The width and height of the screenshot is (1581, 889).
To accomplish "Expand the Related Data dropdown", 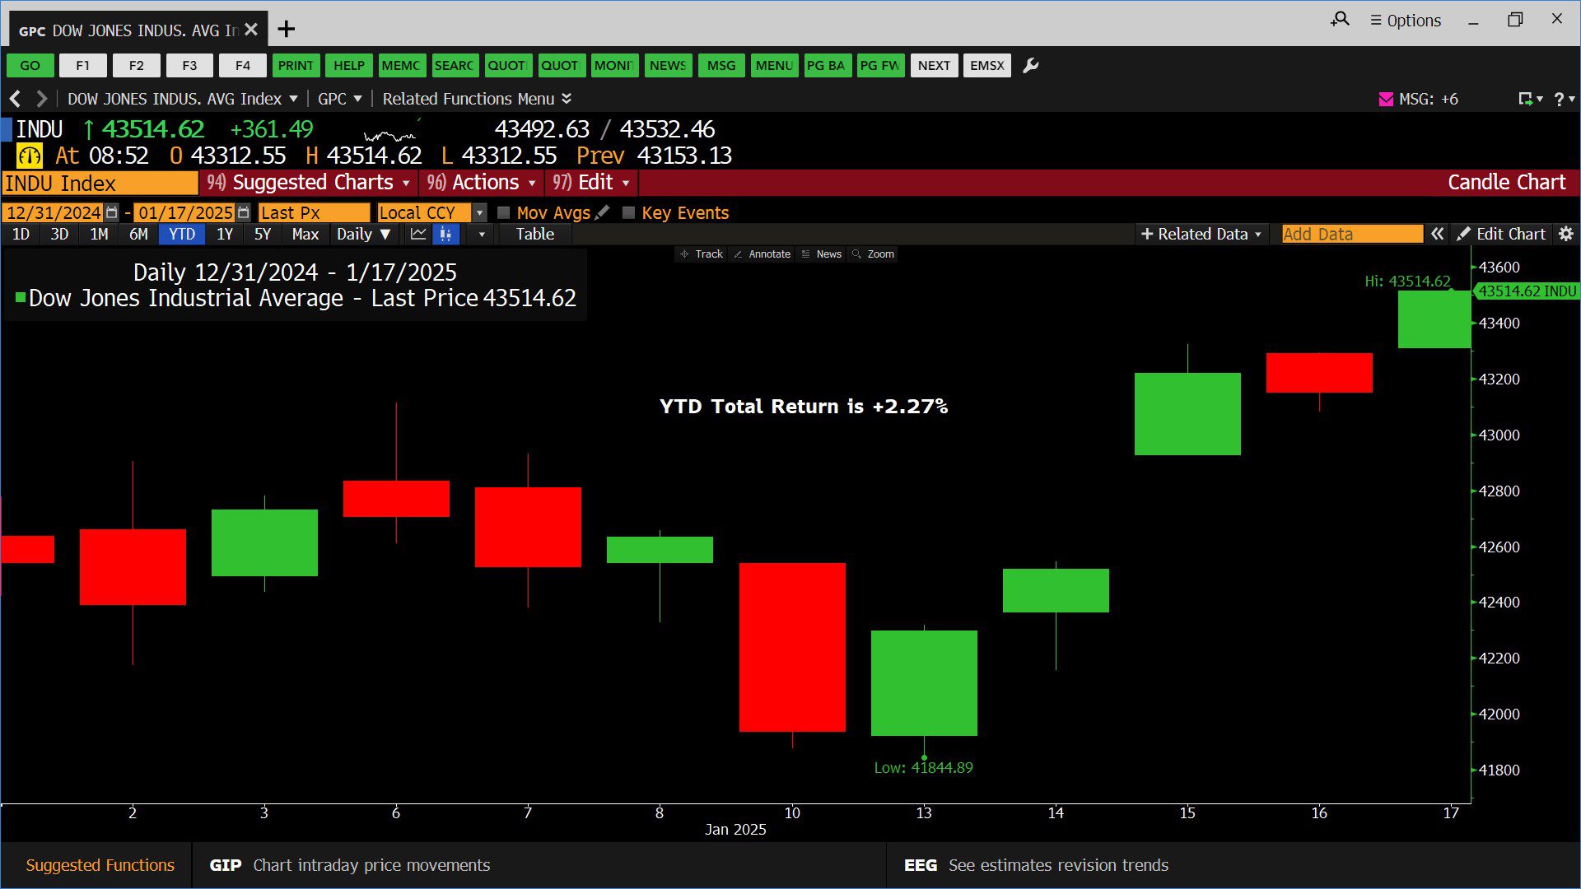I will click(x=1201, y=234).
